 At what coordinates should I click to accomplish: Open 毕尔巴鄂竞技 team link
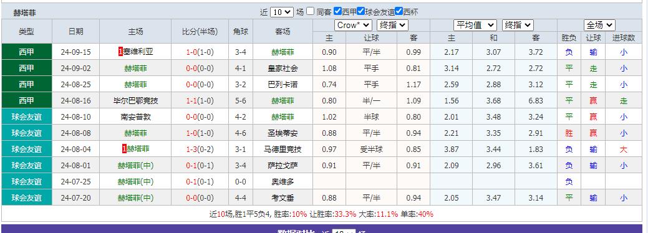point(135,101)
